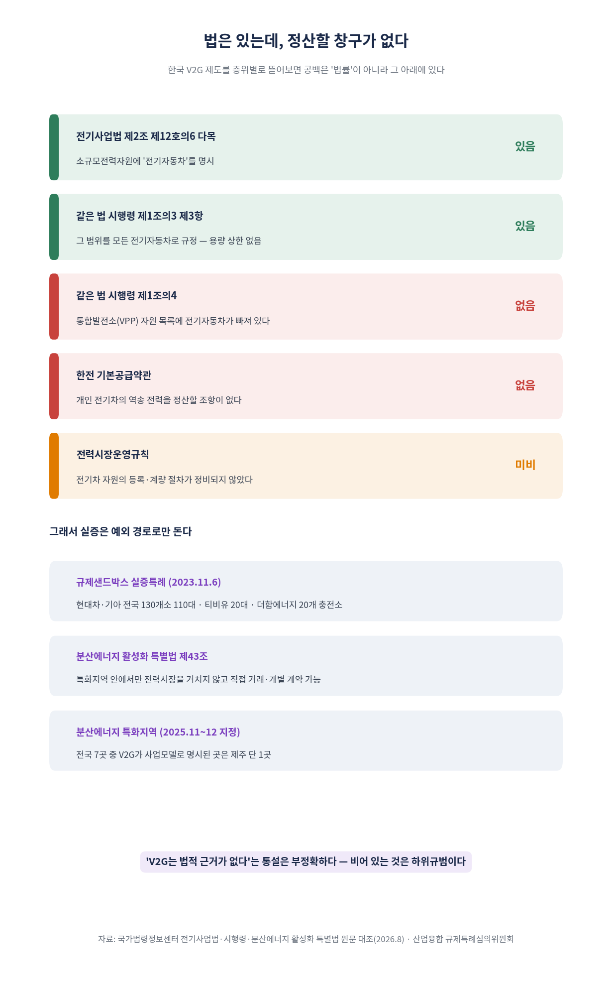Viewport: 612px width, 986px height.
Task: Click the title 법은 있는데, 정산할 창구가 없다
Action: pyautogui.click(x=306, y=41)
